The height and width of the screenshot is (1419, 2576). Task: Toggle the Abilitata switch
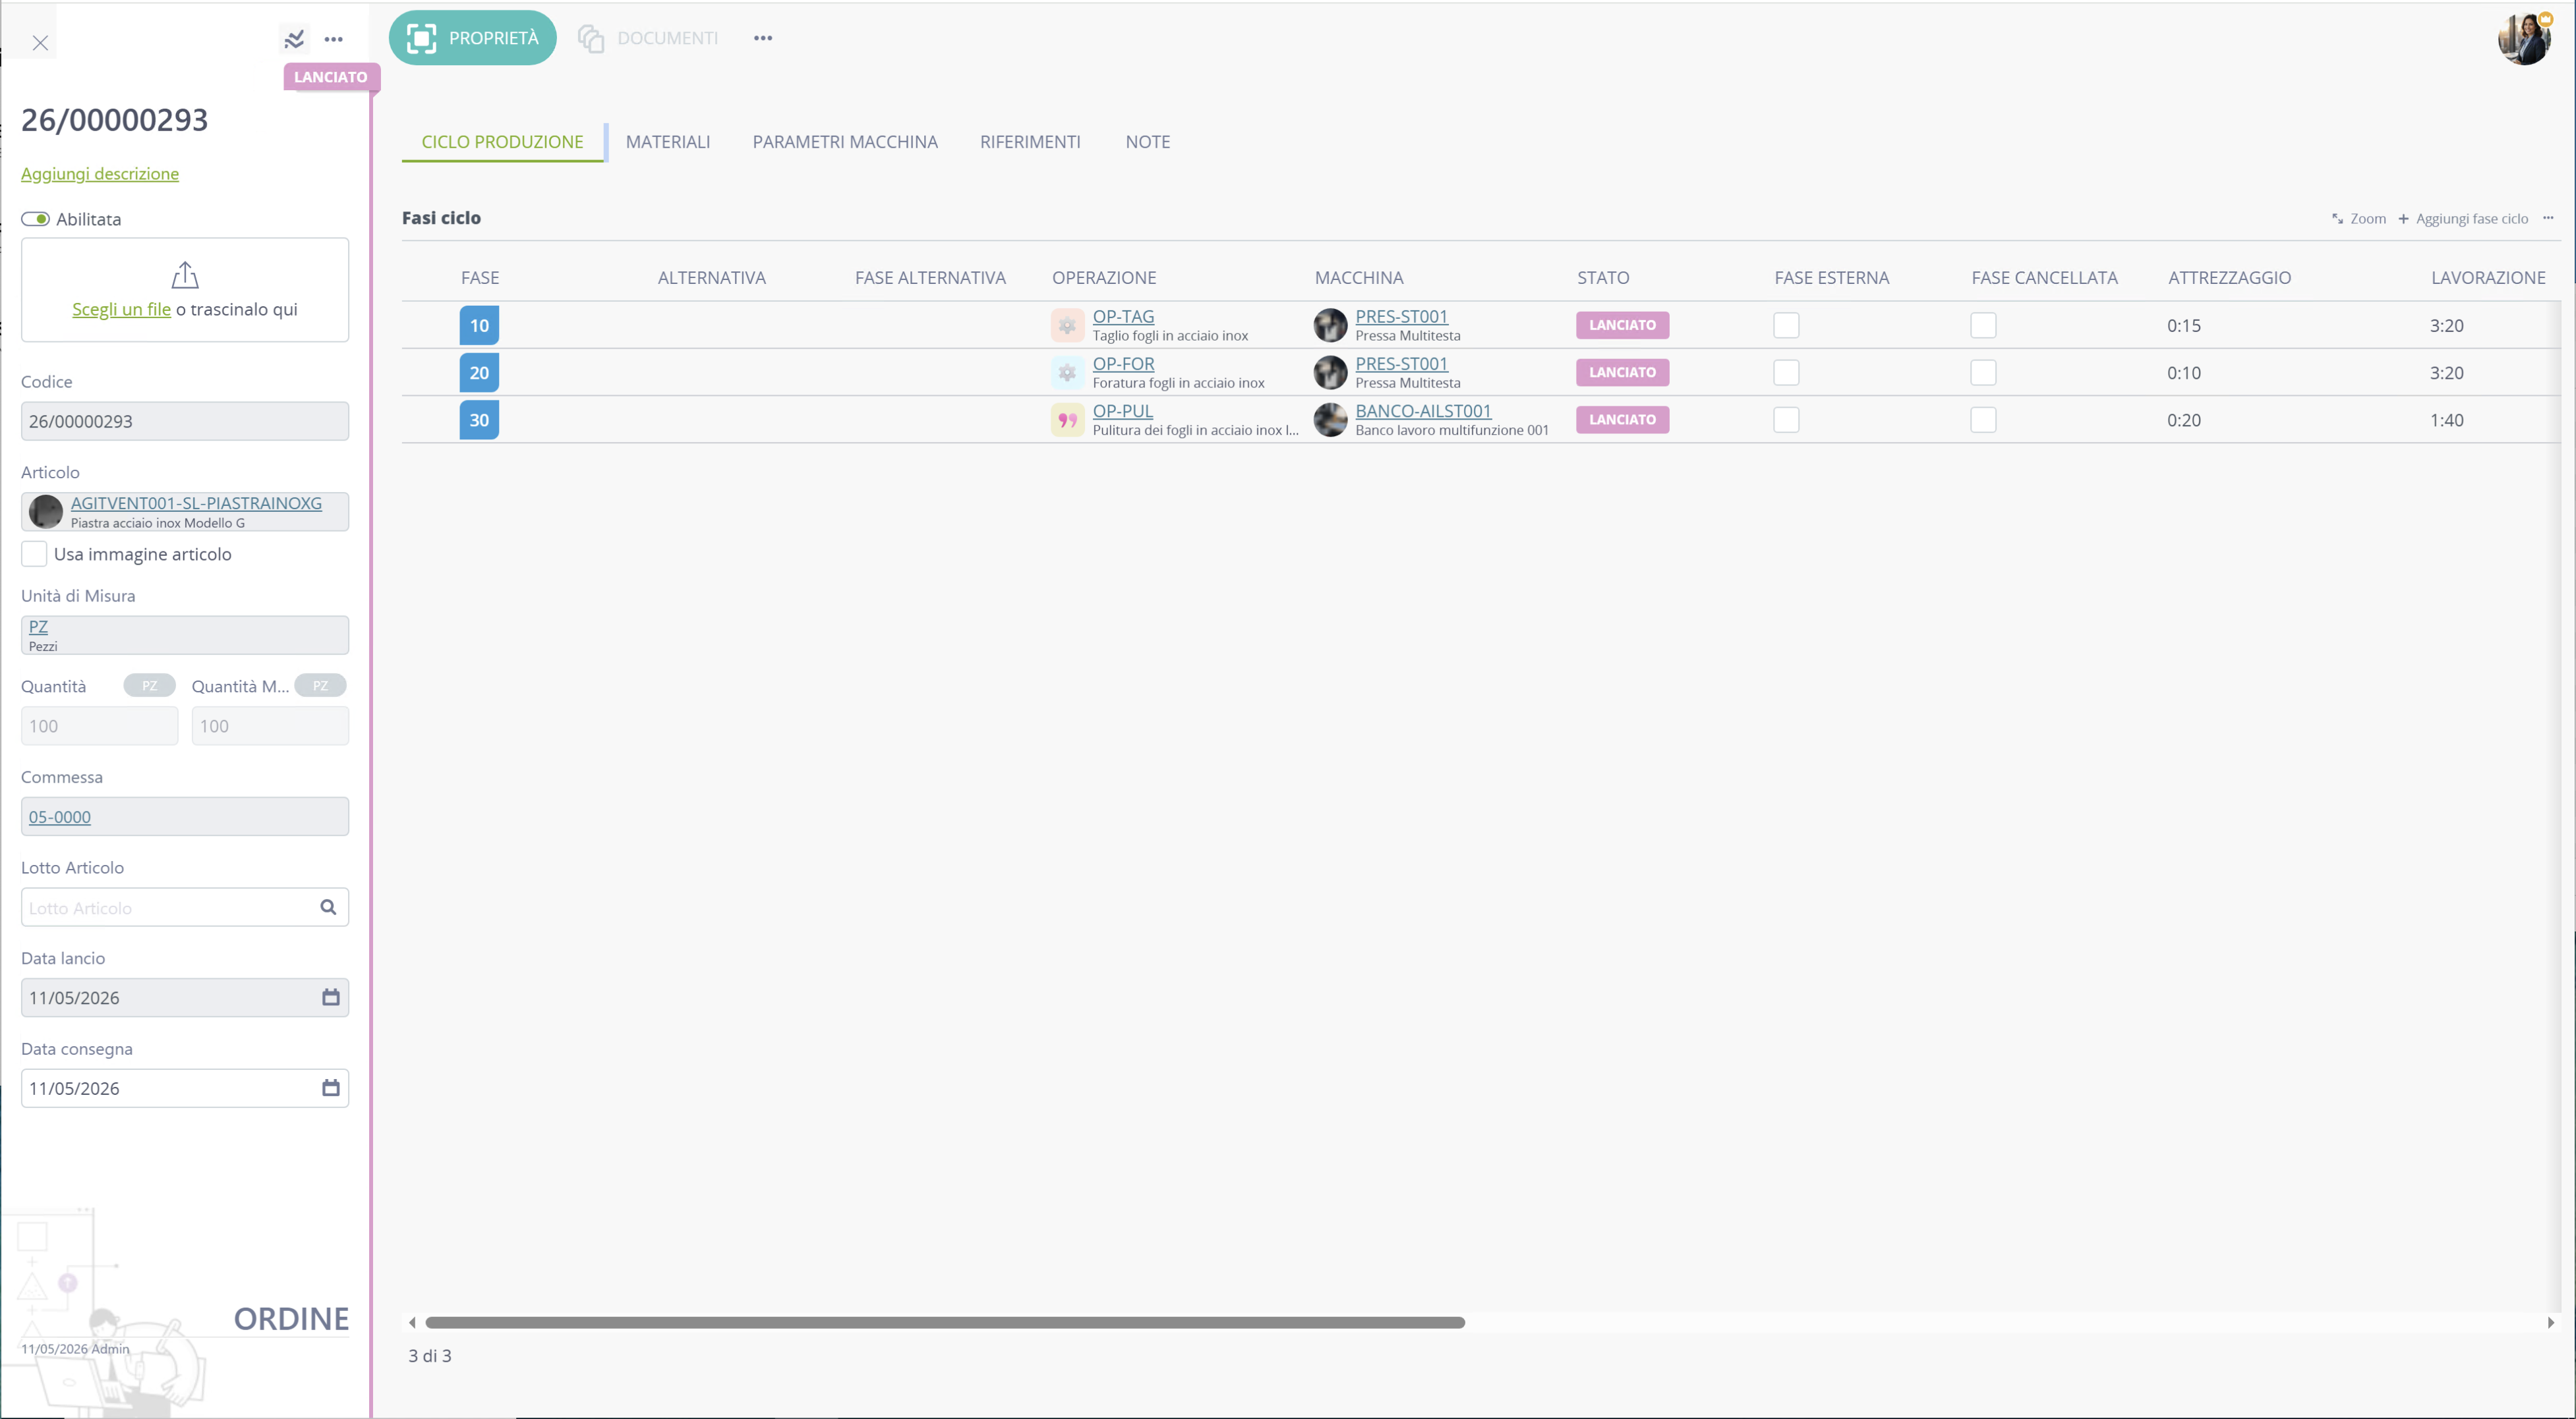tap(36, 219)
